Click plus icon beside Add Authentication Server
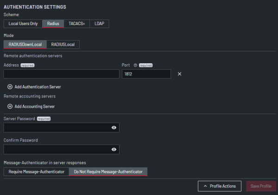 pyautogui.click(x=10, y=87)
